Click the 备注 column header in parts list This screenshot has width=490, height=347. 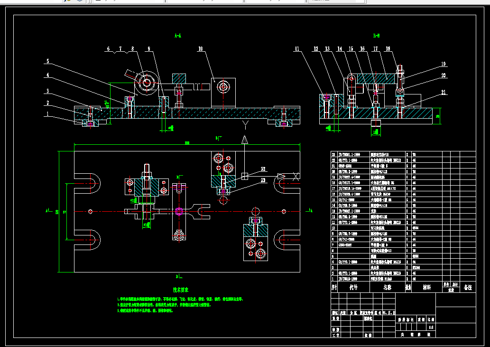point(468,287)
